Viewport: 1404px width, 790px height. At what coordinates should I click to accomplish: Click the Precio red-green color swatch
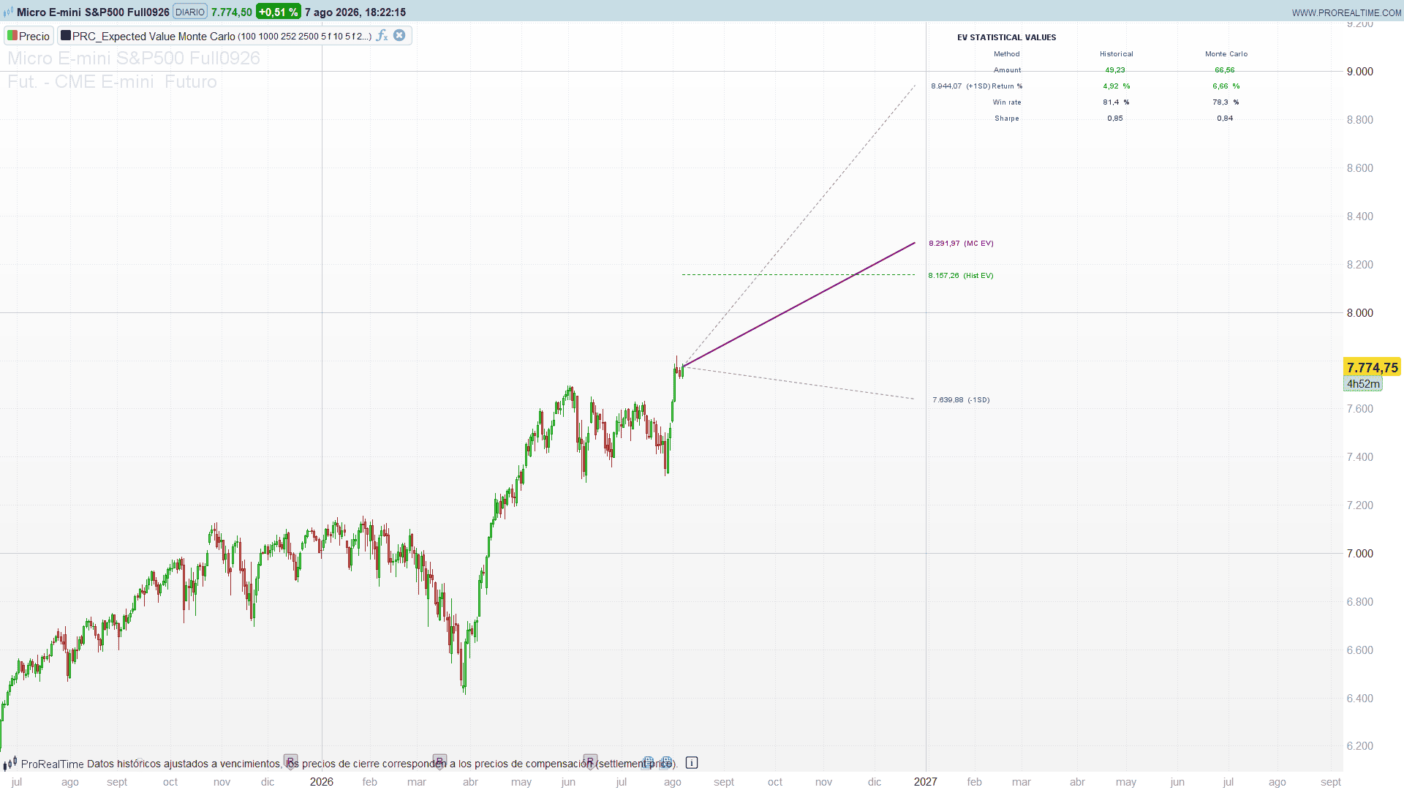(12, 36)
